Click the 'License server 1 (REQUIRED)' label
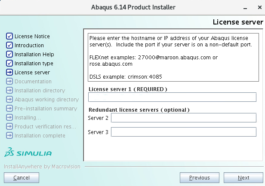 pyautogui.click(x=128, y=89)
